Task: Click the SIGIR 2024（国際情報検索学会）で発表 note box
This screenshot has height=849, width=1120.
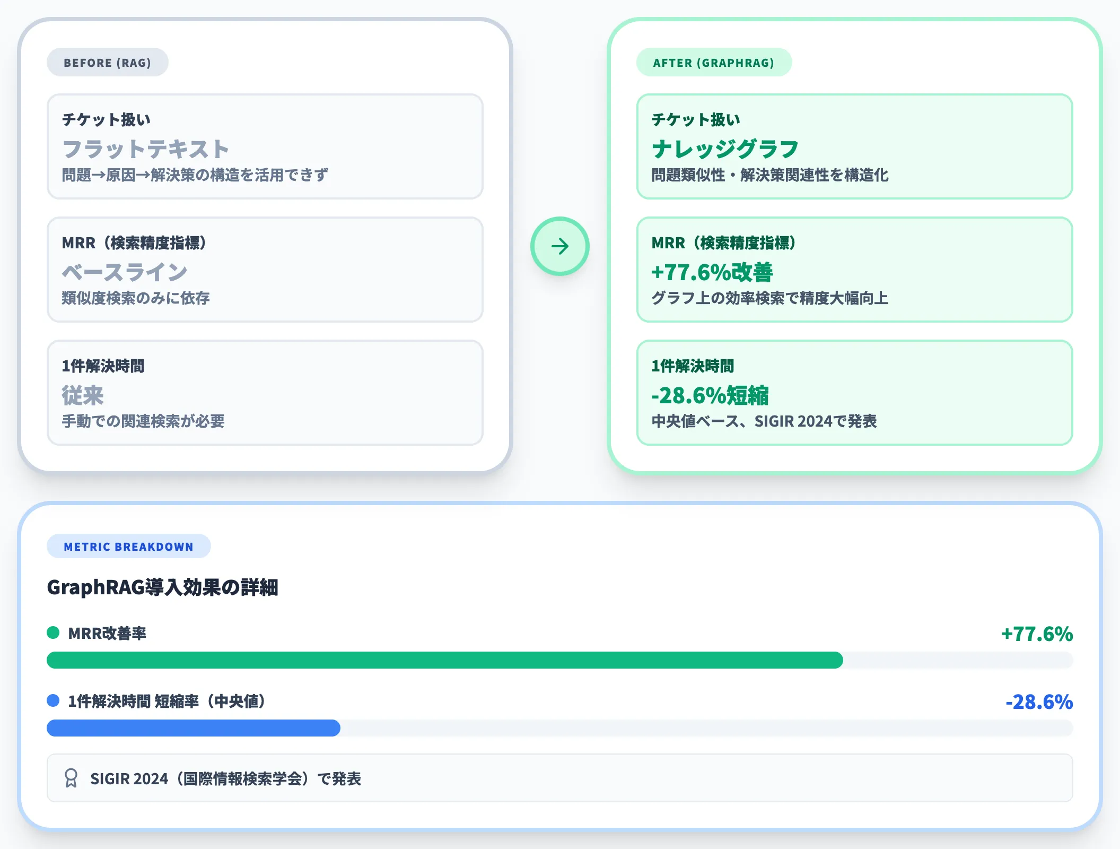Action: coord(559,778)
